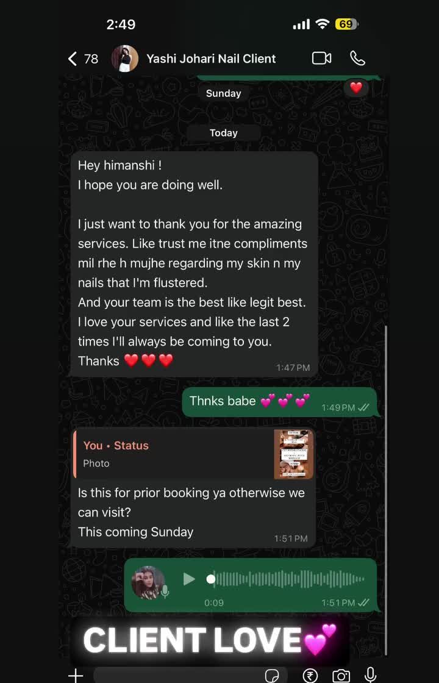Tap the sender avatar on voice message

point(149,583)
